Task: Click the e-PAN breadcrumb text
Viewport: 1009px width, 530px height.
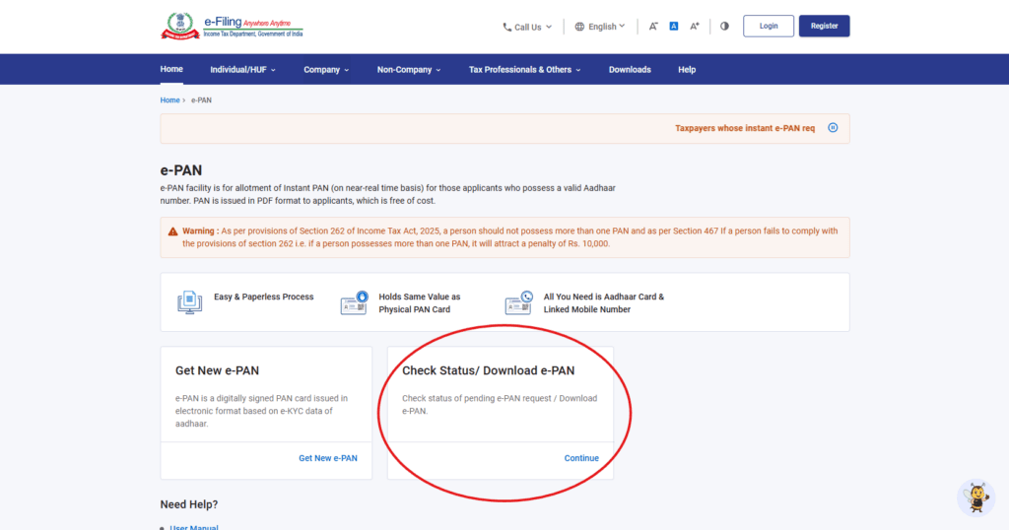Action: 201,100
